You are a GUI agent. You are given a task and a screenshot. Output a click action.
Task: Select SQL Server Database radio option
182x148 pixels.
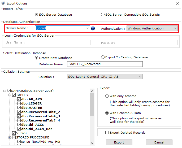36,15
